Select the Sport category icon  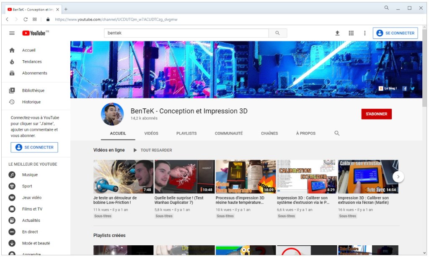coord(12,186)
